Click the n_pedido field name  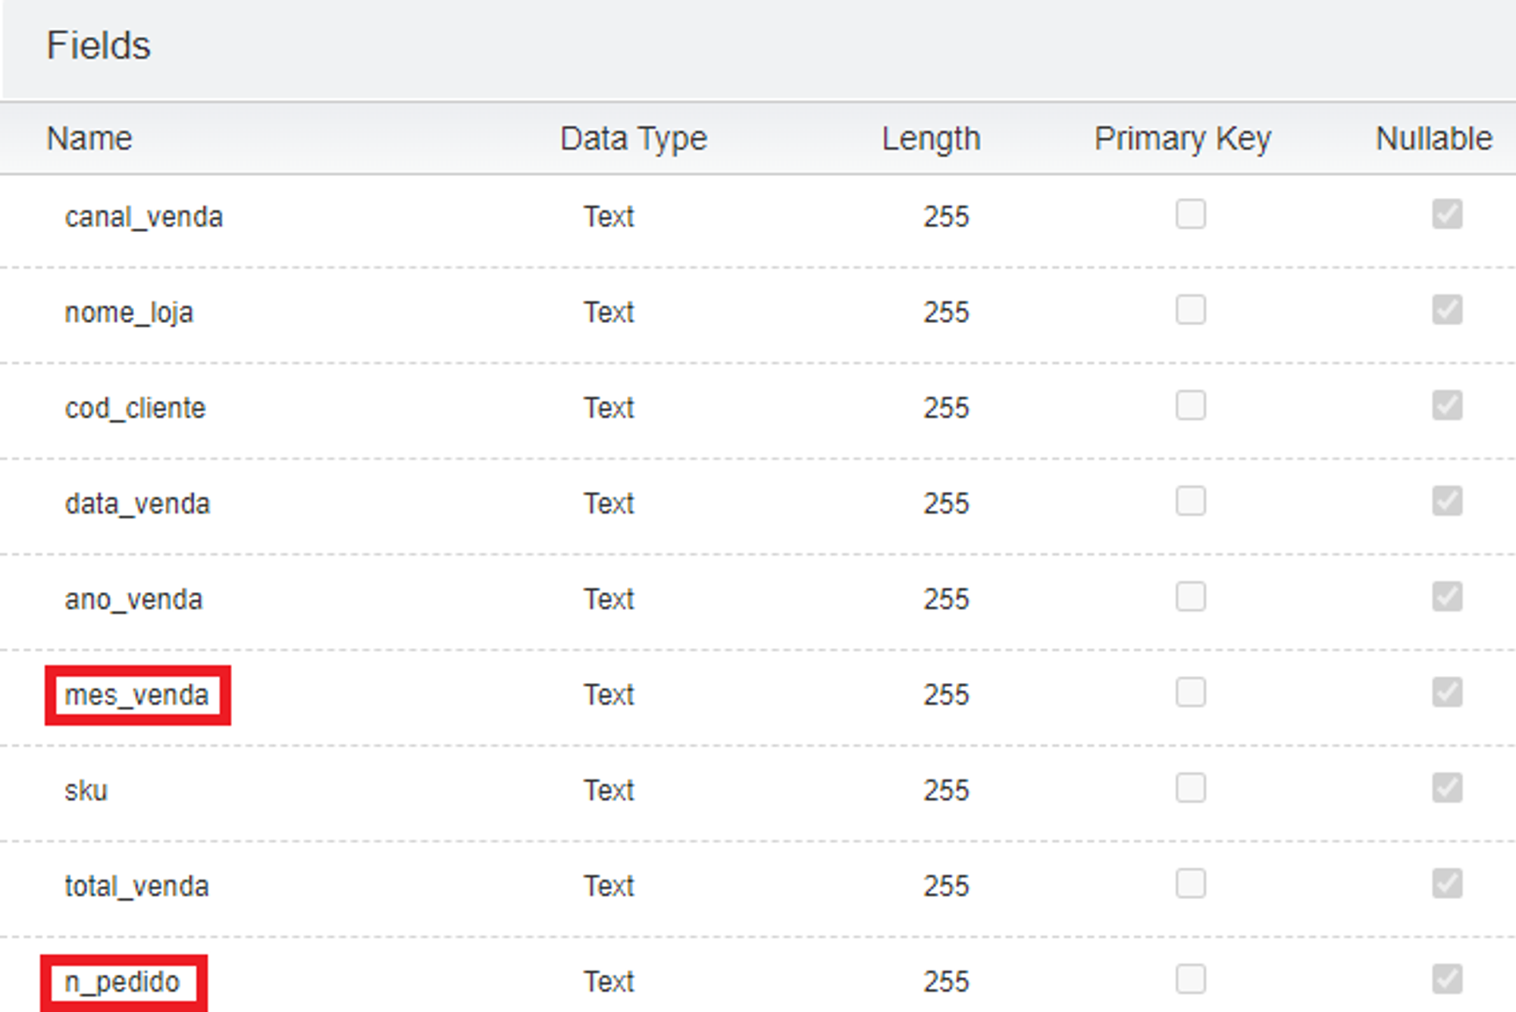122,982
